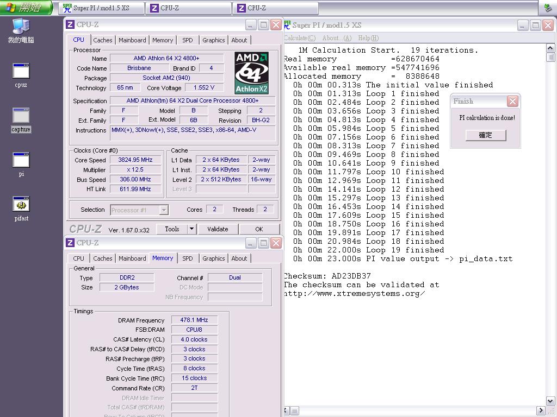Click the FSB:DRAM CPU/8 value
557x417 pixels.
(194, 330)
